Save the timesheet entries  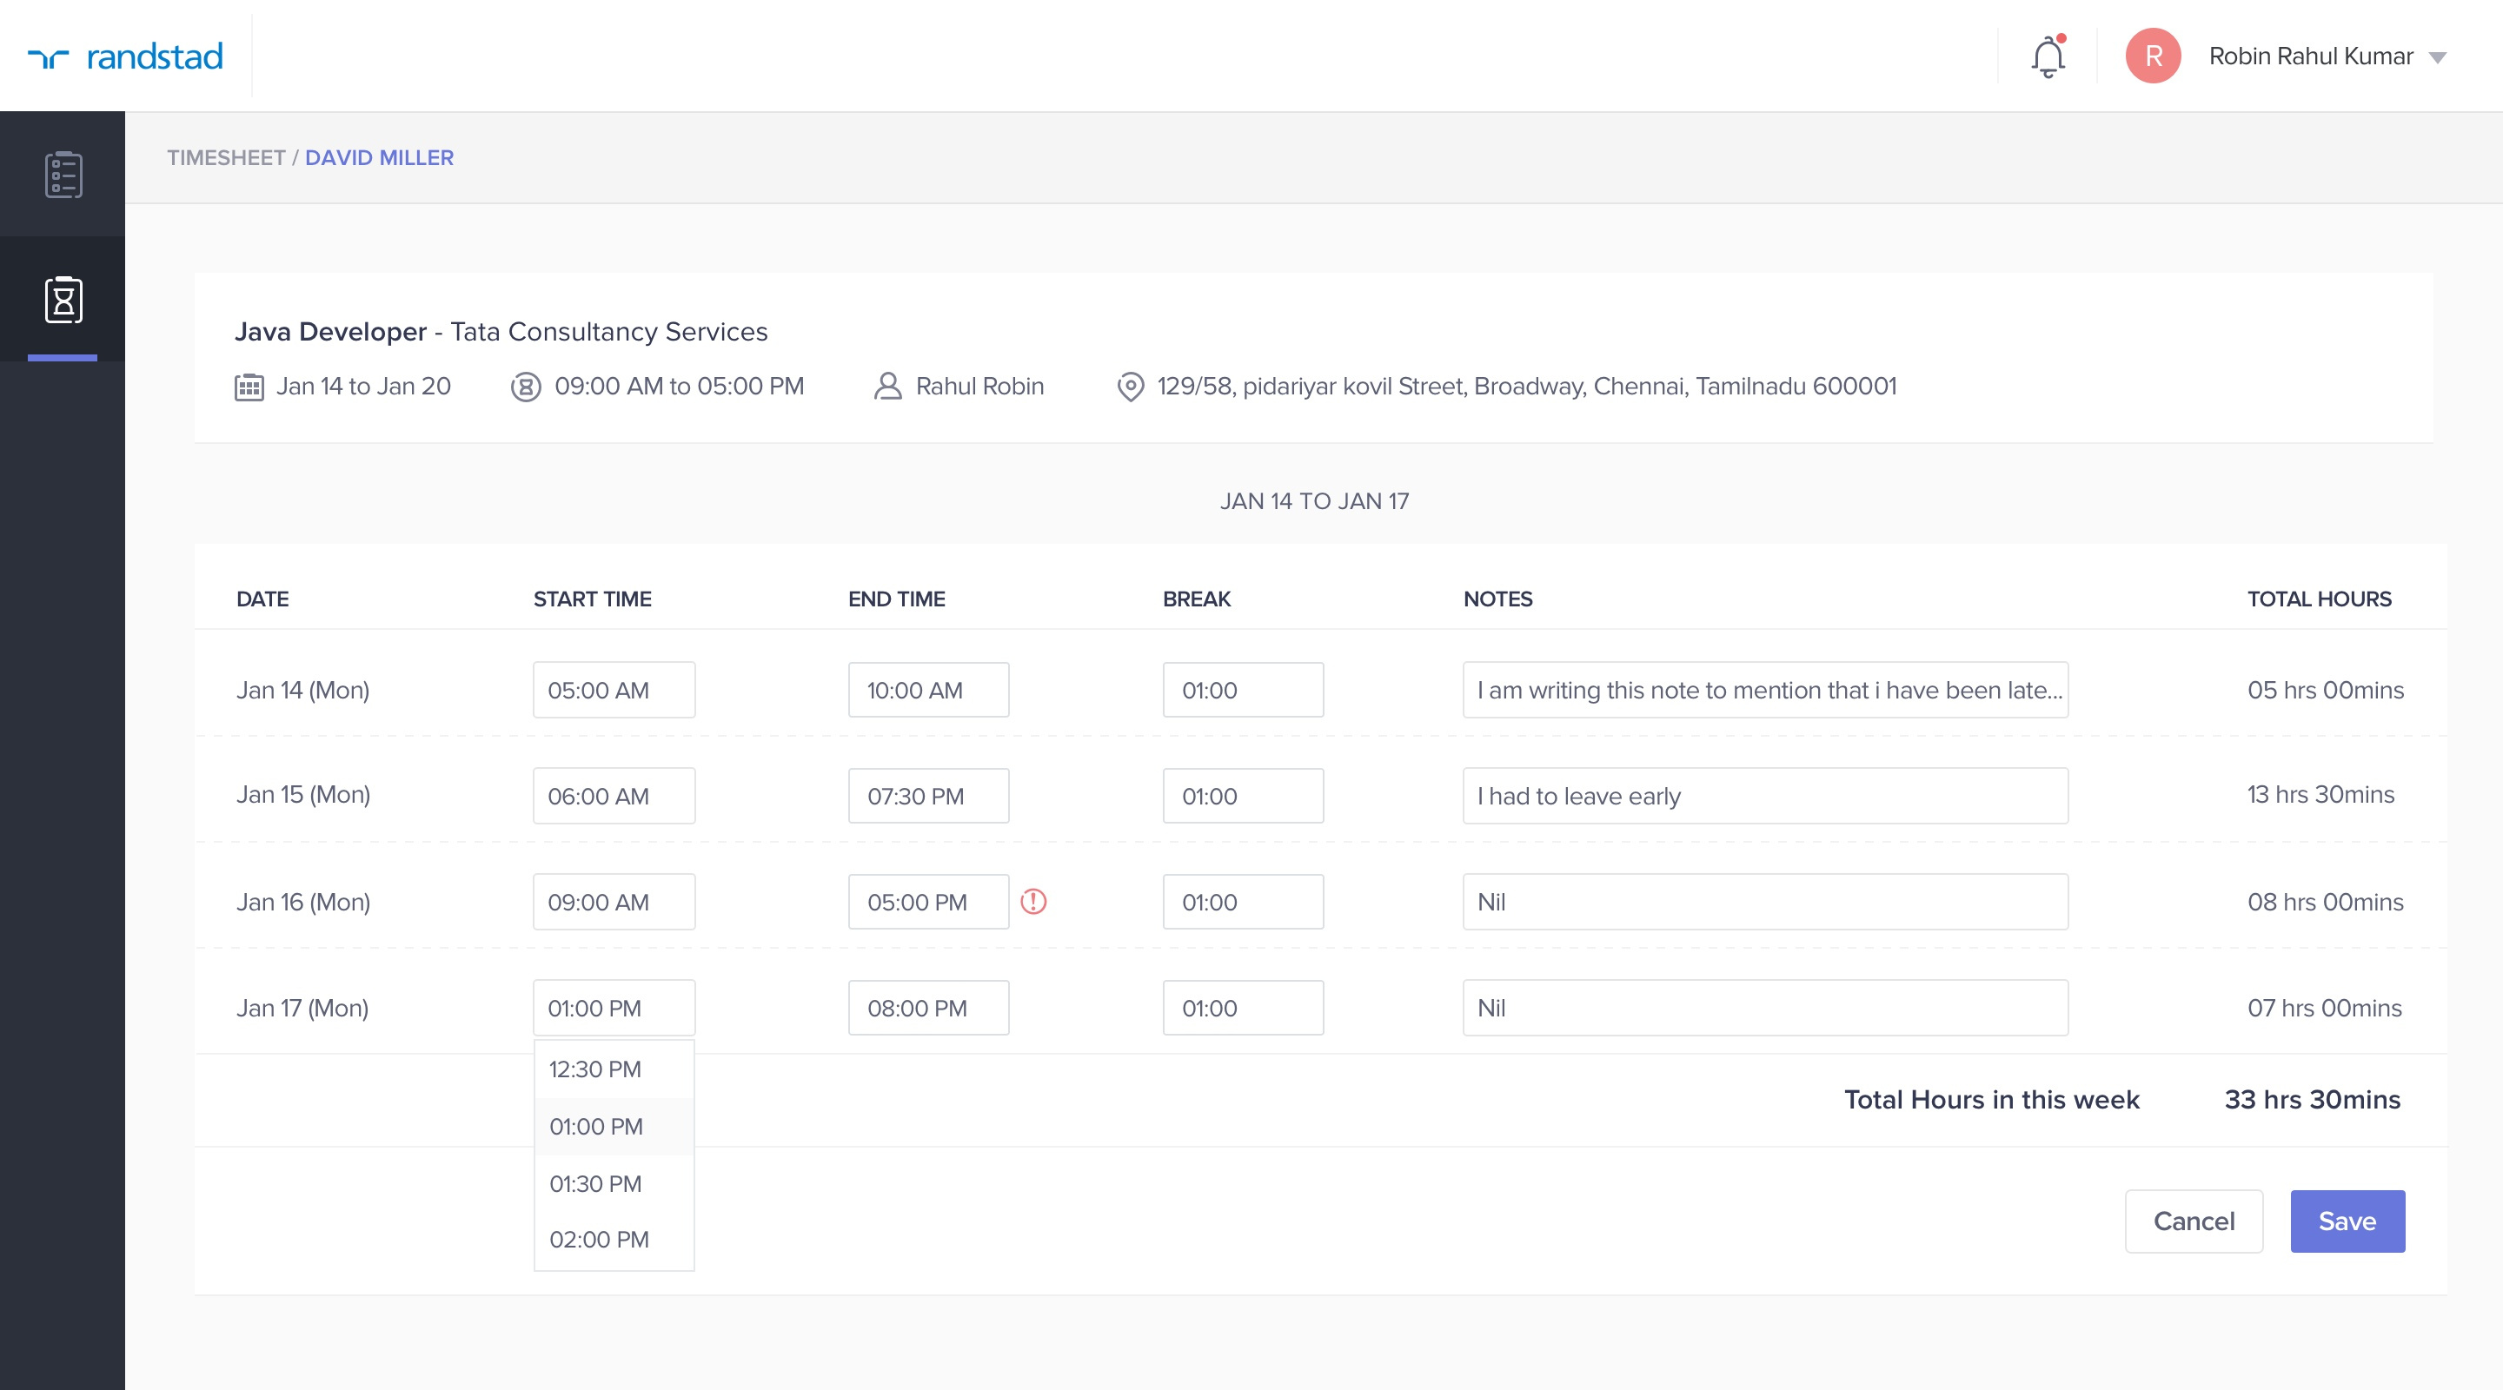coord(2347,1221)
